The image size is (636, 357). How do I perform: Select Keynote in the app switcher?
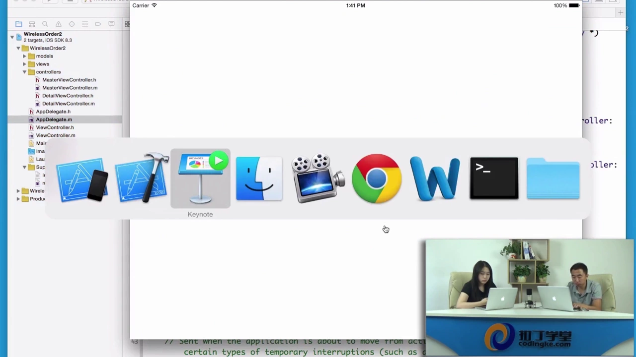(x=200, y=178)
